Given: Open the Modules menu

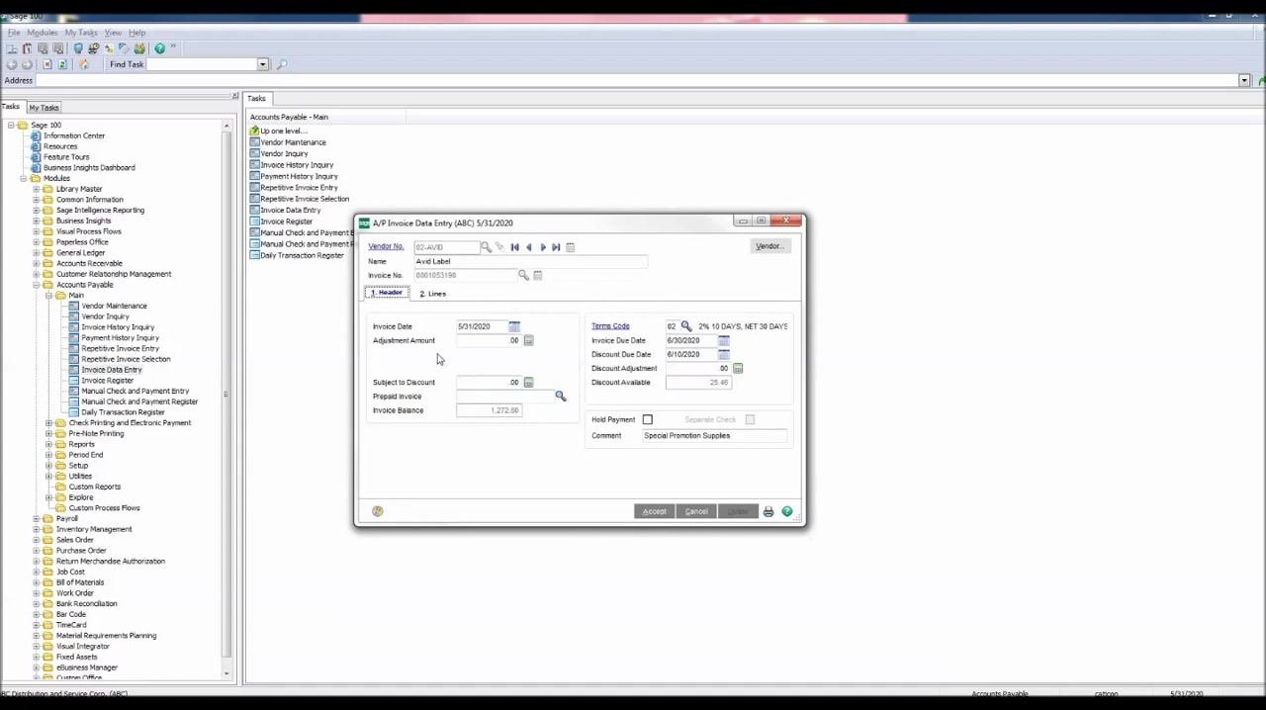Looking at the screenshot, I should pos(43,33).
